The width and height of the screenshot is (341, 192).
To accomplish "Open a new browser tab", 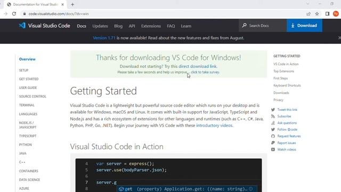I will tap(72, 4).
